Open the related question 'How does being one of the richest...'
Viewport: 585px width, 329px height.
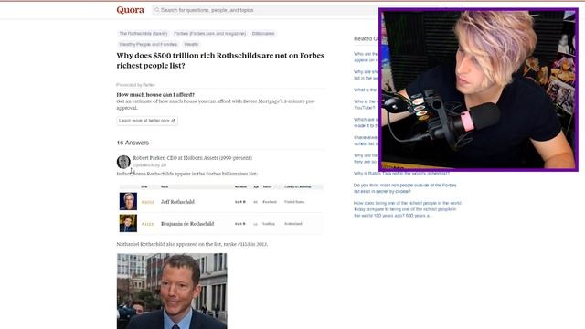(x=408, y=209)
